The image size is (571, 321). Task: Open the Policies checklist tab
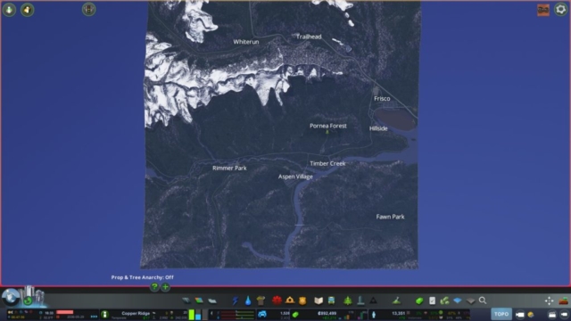pos(432,300)
